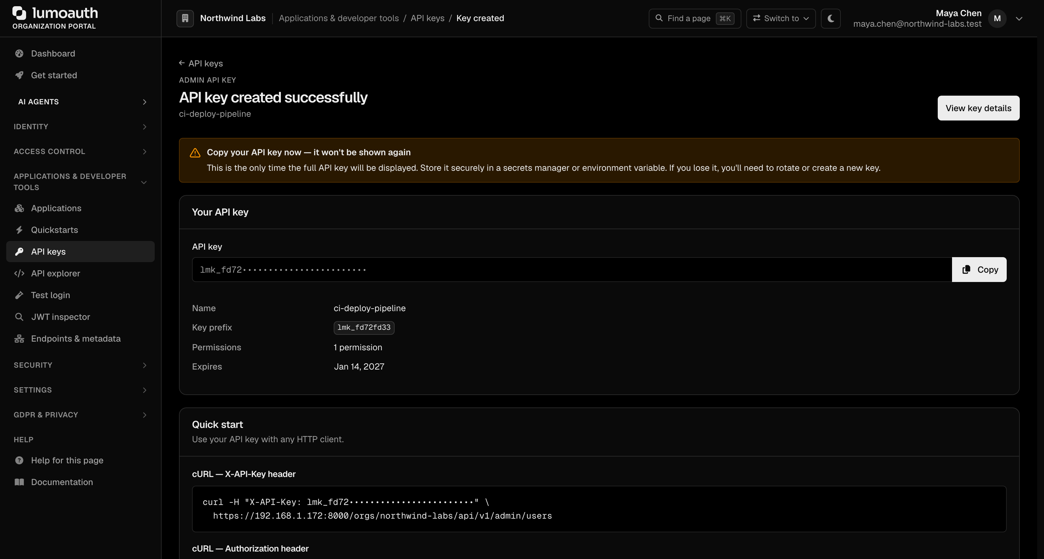Expand the Security section
The width and height of the screenshot is (1044, 559).
pyautogui.click(x=80, y=366)
